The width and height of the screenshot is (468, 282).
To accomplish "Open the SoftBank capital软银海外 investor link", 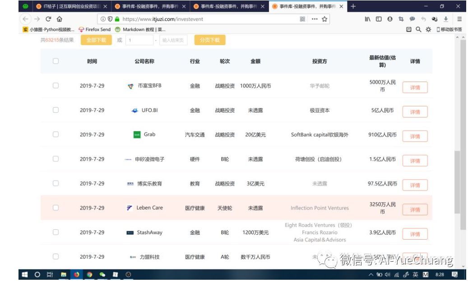I will 320,135.
